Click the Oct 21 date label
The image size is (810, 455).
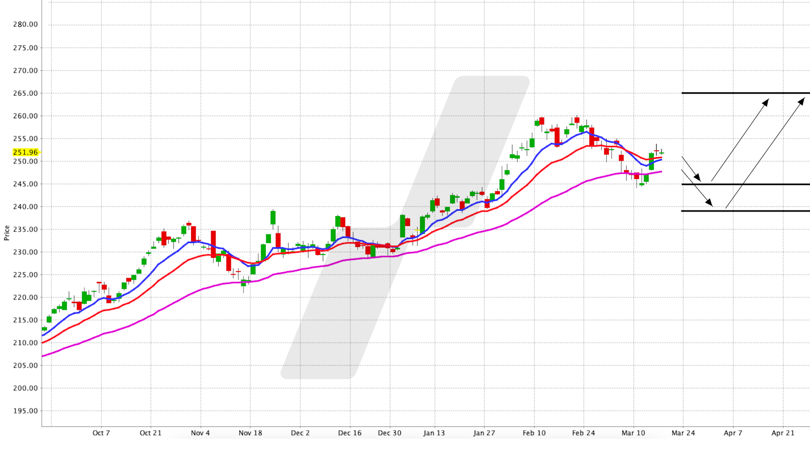(151, 433)
